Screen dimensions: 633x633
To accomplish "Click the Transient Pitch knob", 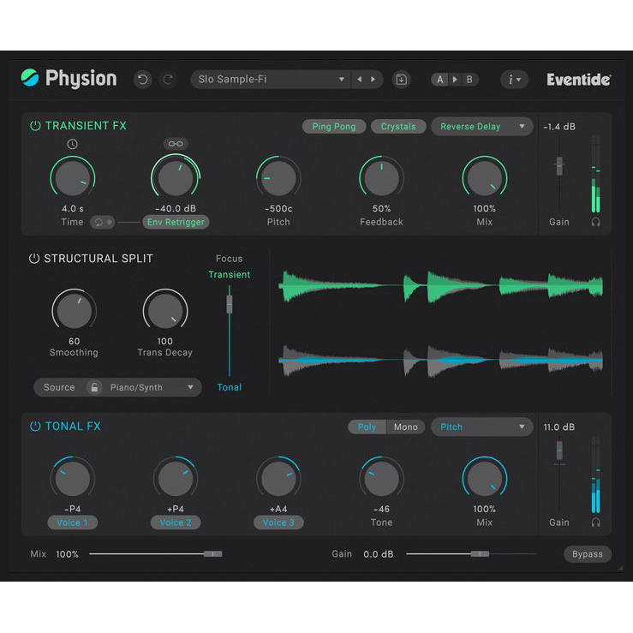I will tap(278, 178).
